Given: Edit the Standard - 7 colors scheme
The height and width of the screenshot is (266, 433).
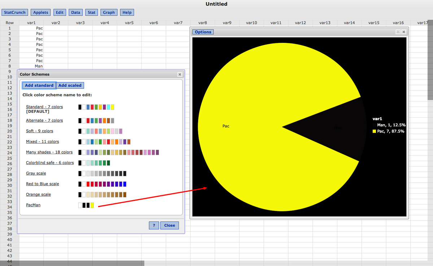Looking at the screenshot, I should [44, 107].
